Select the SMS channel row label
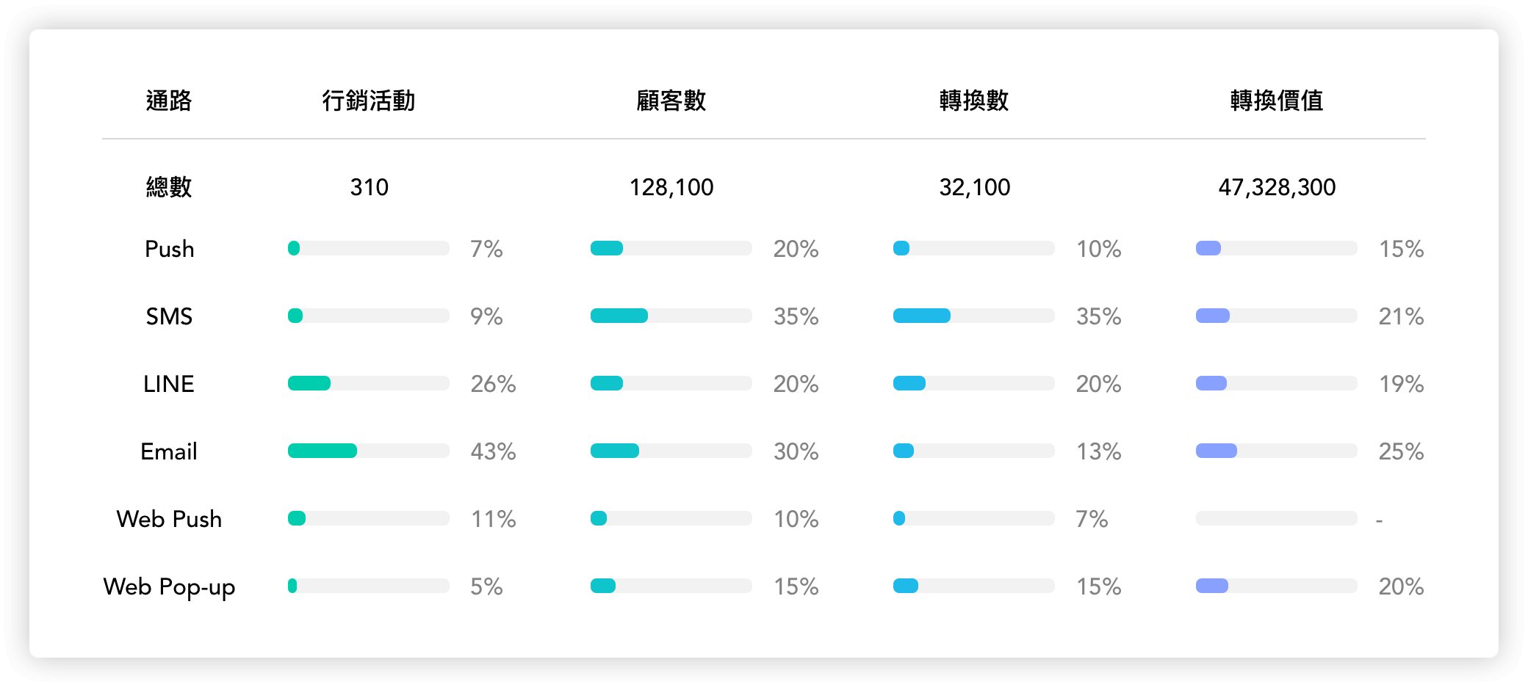The image size is (1528, 687). [x=169, y=316]
